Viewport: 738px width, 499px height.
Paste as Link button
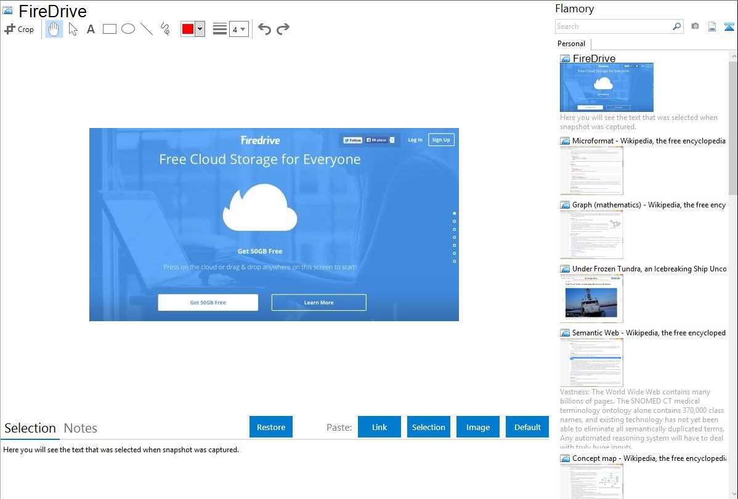click(x=379, y=427)
